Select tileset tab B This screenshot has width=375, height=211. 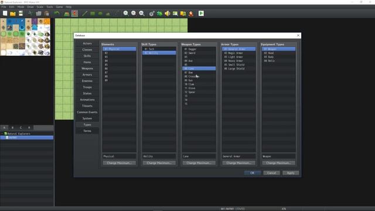tap(12, 128)
